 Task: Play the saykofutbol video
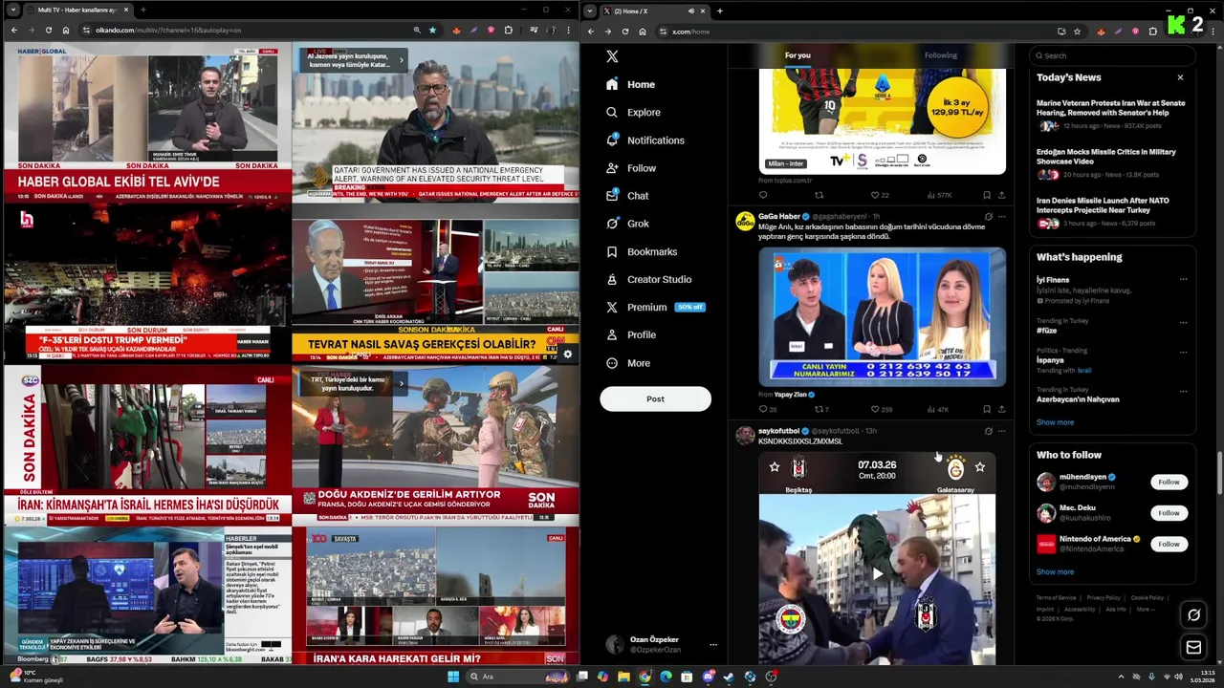pyautogui.click(x=877, y=573)
